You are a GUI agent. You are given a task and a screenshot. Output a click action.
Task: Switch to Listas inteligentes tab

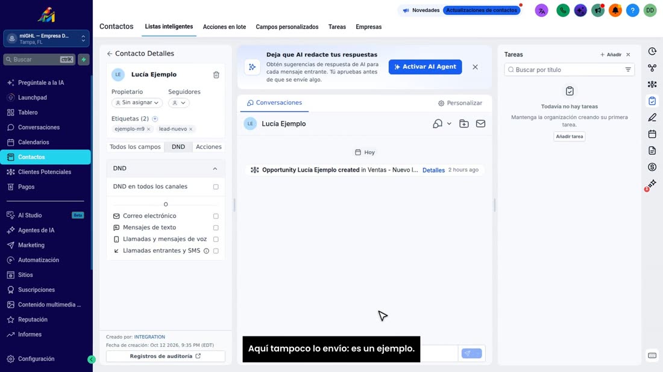point(169,26)
